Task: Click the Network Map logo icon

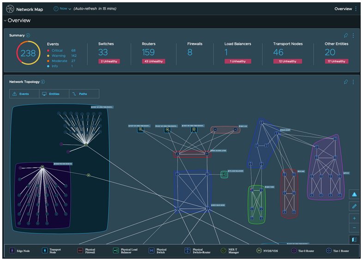Action: point(10,9)
